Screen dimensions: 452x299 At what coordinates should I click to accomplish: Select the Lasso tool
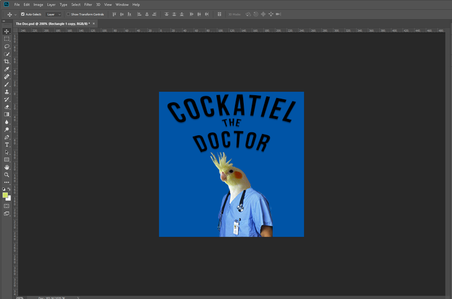pos(7,46)
